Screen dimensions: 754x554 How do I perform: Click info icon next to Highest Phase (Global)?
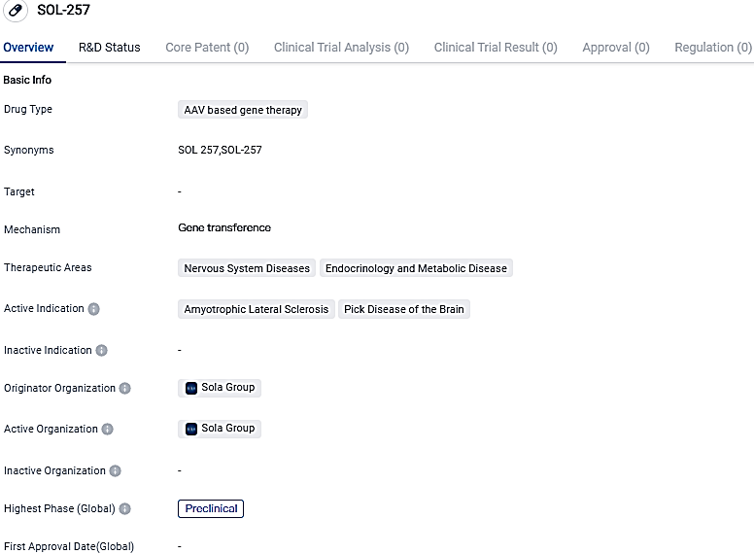[x=125, y=508]
